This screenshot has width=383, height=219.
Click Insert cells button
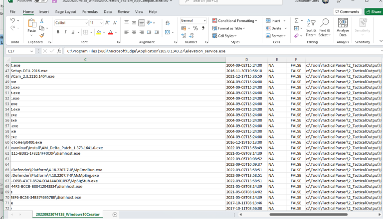pos(273,21)
